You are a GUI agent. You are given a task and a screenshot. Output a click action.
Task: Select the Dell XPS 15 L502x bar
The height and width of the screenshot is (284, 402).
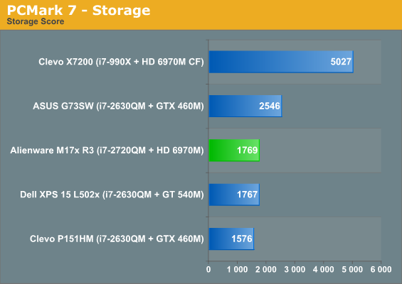point(234,195)
